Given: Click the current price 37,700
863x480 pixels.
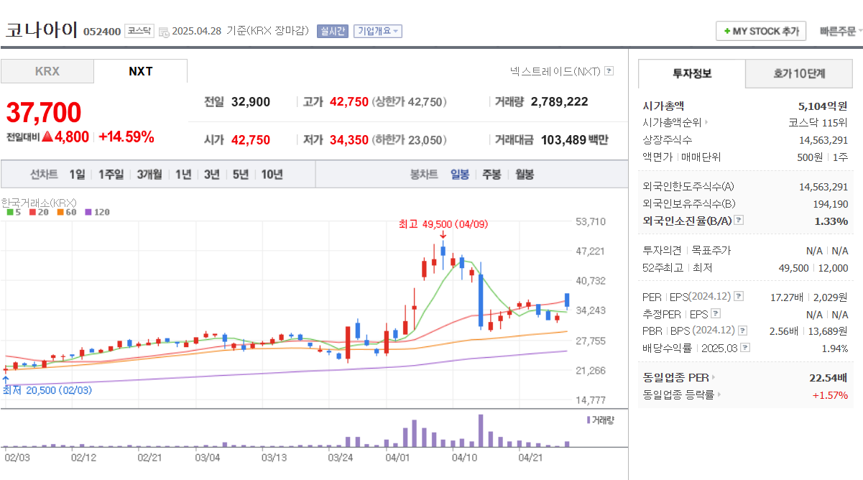Looking at the screenshot, I should (44, 113).
